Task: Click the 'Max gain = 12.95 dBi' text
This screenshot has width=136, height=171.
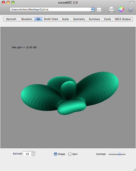Action: coord(24,47)
